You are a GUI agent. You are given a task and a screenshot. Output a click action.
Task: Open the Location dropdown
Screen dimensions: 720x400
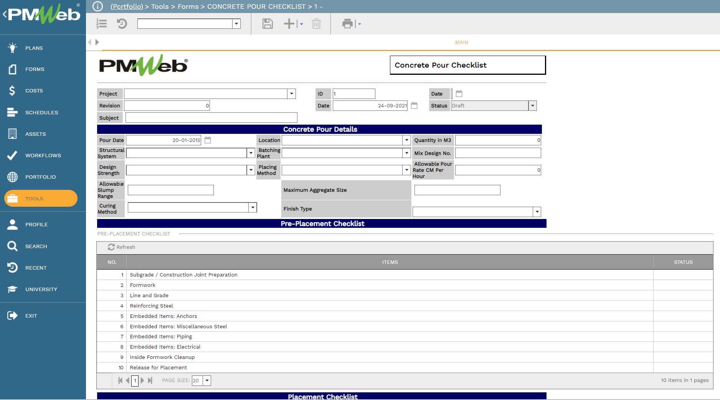[x=406, y=140]
